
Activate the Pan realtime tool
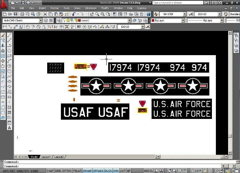click(x=92, y=14)
